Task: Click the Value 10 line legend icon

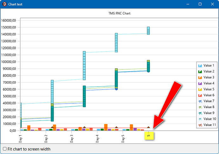Action: tap(200, 119)
